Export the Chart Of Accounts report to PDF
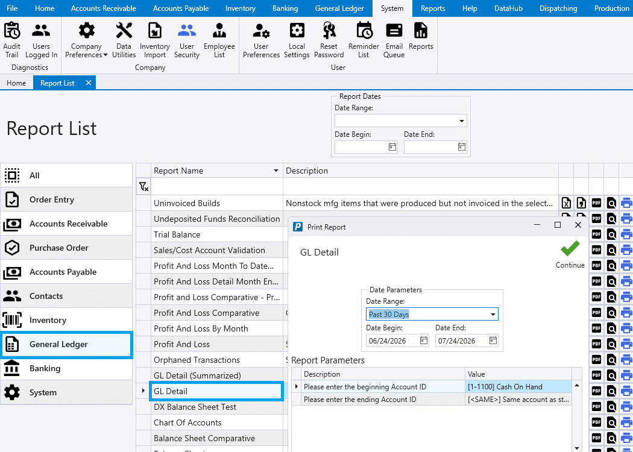Image resolution: width=633 pixels, height=452 pixels. (596, 422)
